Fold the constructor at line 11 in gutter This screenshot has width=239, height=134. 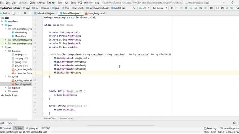point(43,54)
